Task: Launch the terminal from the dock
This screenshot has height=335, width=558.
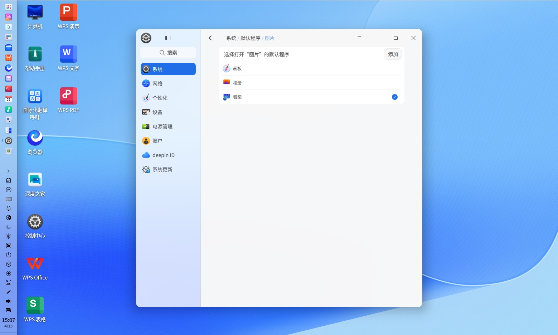Action: (x=9, y=89)
